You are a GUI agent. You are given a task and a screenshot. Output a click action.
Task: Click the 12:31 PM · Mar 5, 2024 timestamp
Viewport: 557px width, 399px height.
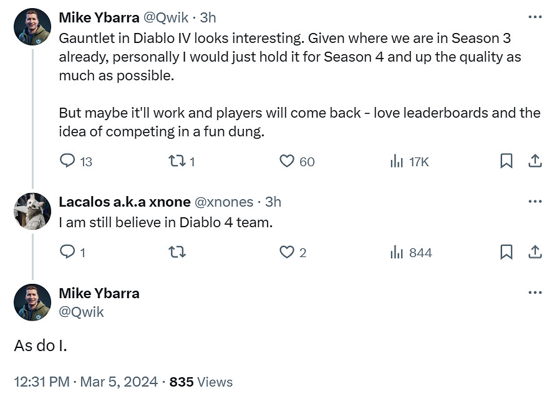coord(86,382)
